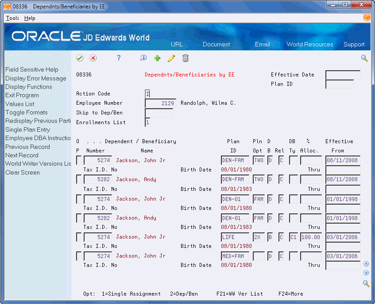Click the yellow pencil Change icon

pyautogui.click(x=171, y=58)
